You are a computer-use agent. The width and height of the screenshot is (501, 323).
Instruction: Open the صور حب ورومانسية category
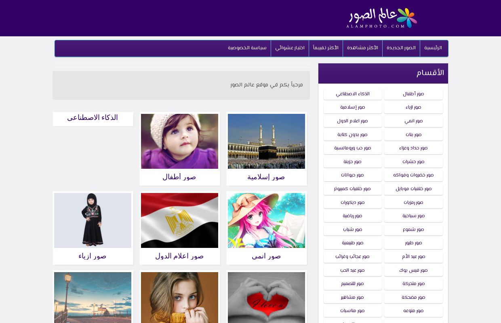(x=353, y=148)
